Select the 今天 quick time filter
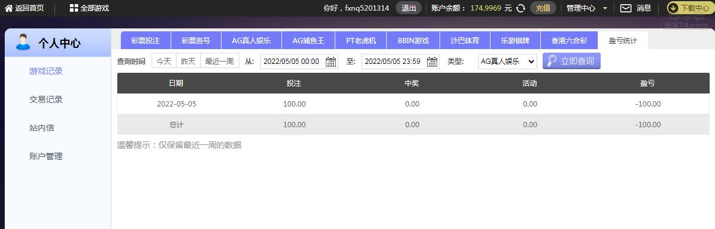Screen dimensions: 715x229 163,61
